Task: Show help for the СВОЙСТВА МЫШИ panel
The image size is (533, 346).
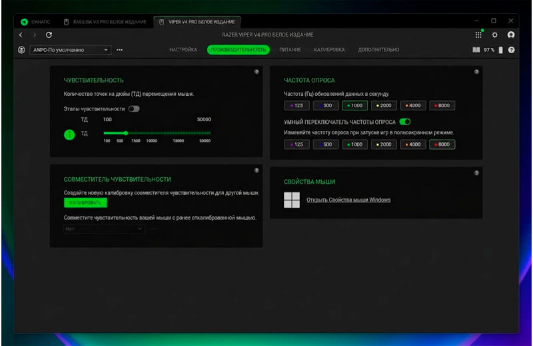Action: click(x=476, y=173)
